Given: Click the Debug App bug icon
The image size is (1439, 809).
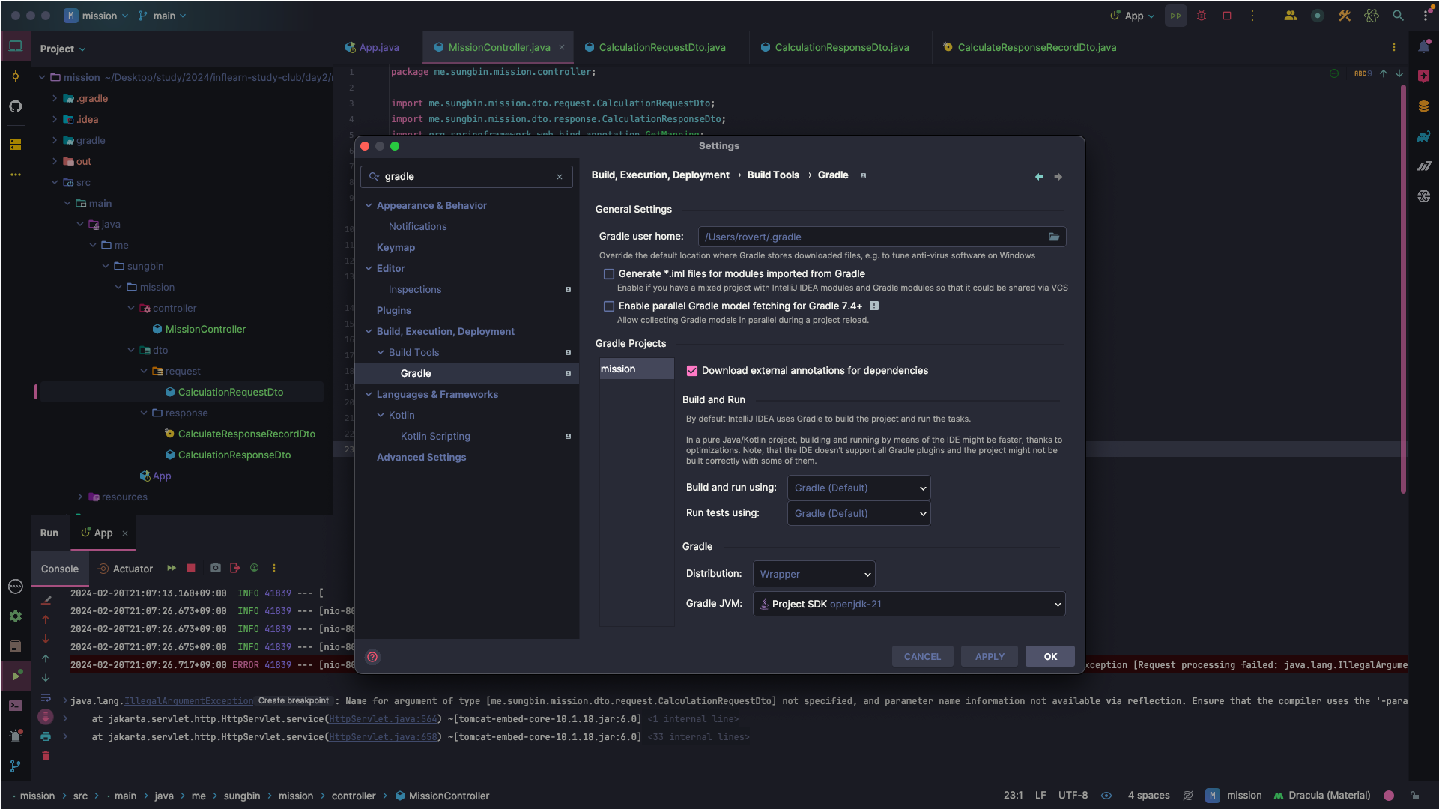Looking at the screenshot, I should pos(1202,16).
